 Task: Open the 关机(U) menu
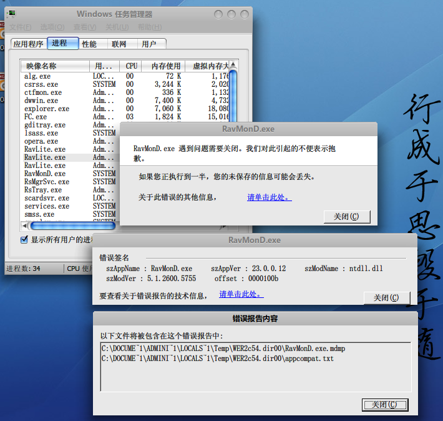[x=117, y=27]
